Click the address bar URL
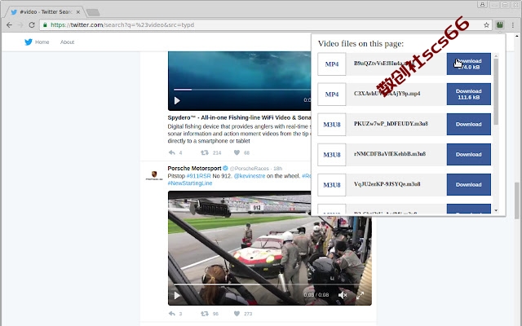 [x=122, y=25]
